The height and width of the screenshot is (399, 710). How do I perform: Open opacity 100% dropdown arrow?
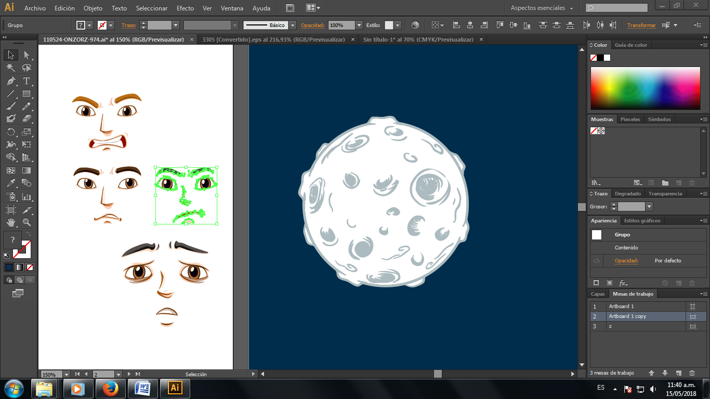pos(359,25)
